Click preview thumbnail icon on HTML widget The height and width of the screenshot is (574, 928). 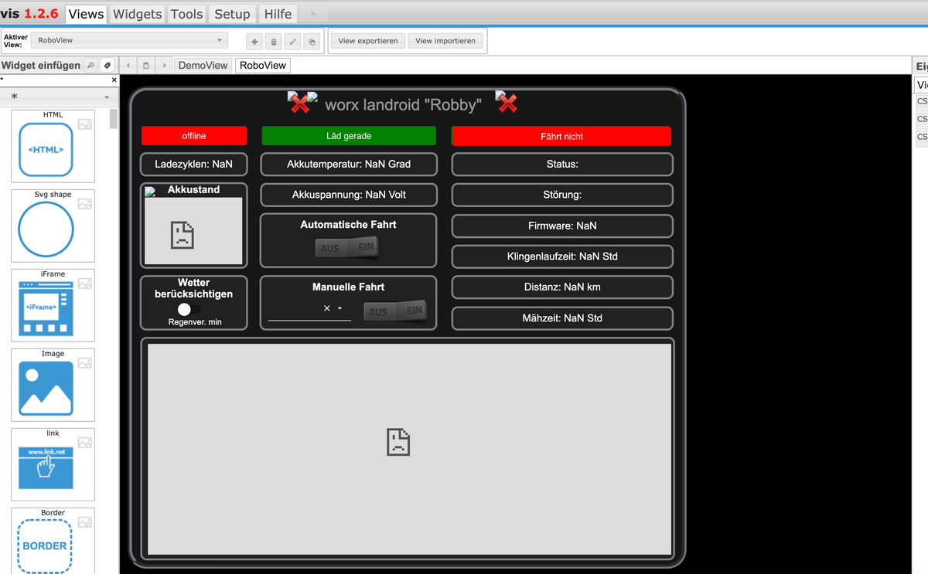pos(85,124)
